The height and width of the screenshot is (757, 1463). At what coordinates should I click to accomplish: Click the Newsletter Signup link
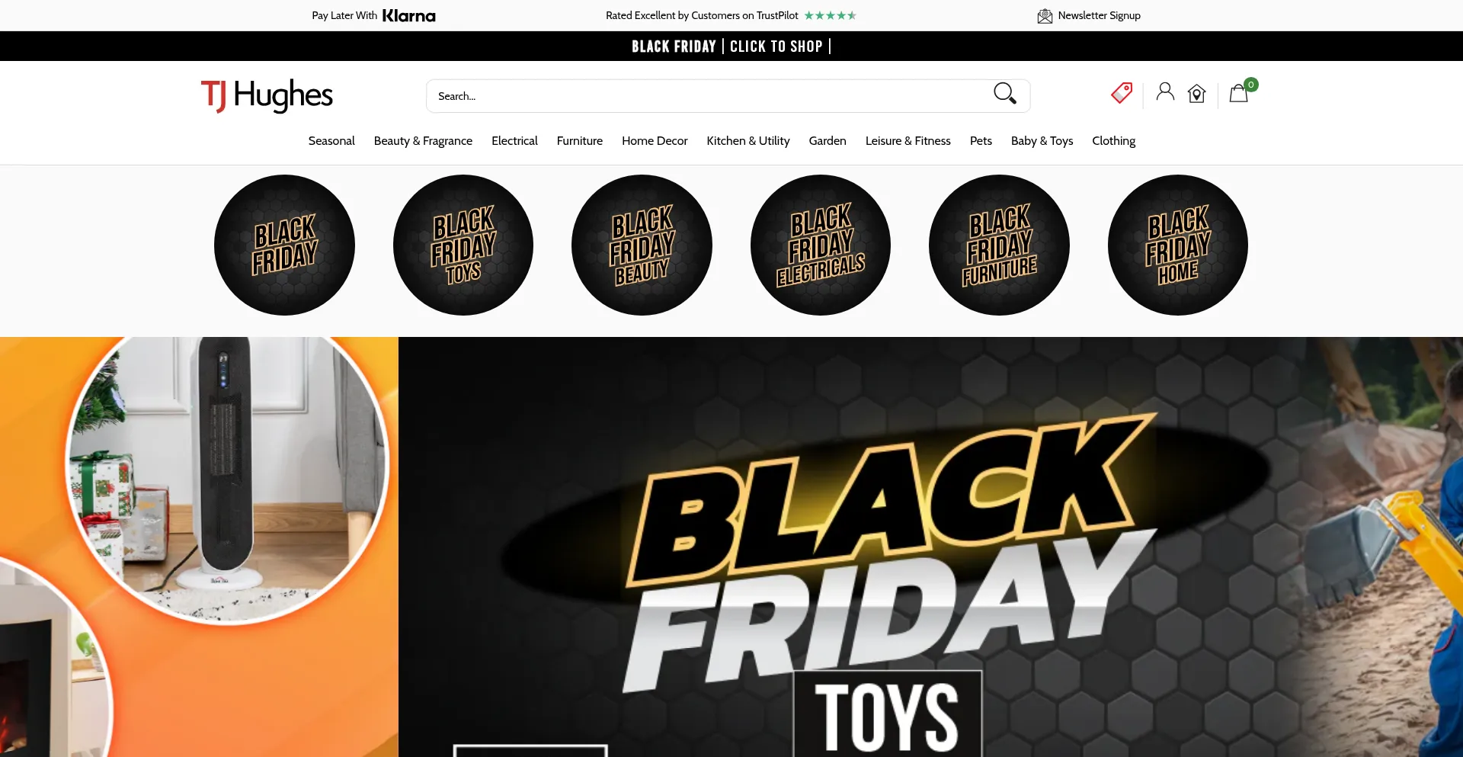pyautogui.click(x=1099, y=16)
